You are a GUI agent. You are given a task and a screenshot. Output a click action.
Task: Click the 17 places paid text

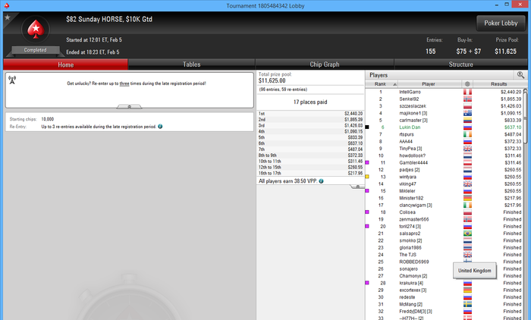coord(310,102)
